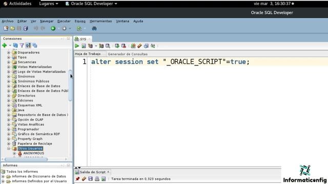Expand the Disparadores tree node
Screen dimensions: 328x184
click(9, 52)
